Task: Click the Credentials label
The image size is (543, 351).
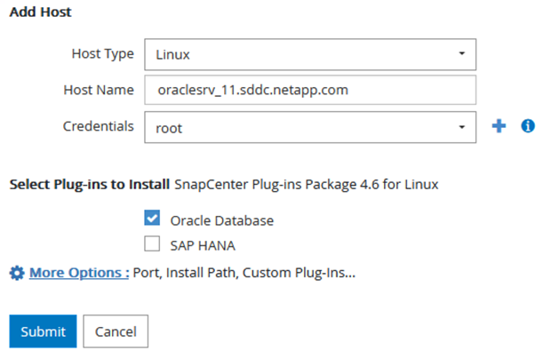Action: [99, 126]
